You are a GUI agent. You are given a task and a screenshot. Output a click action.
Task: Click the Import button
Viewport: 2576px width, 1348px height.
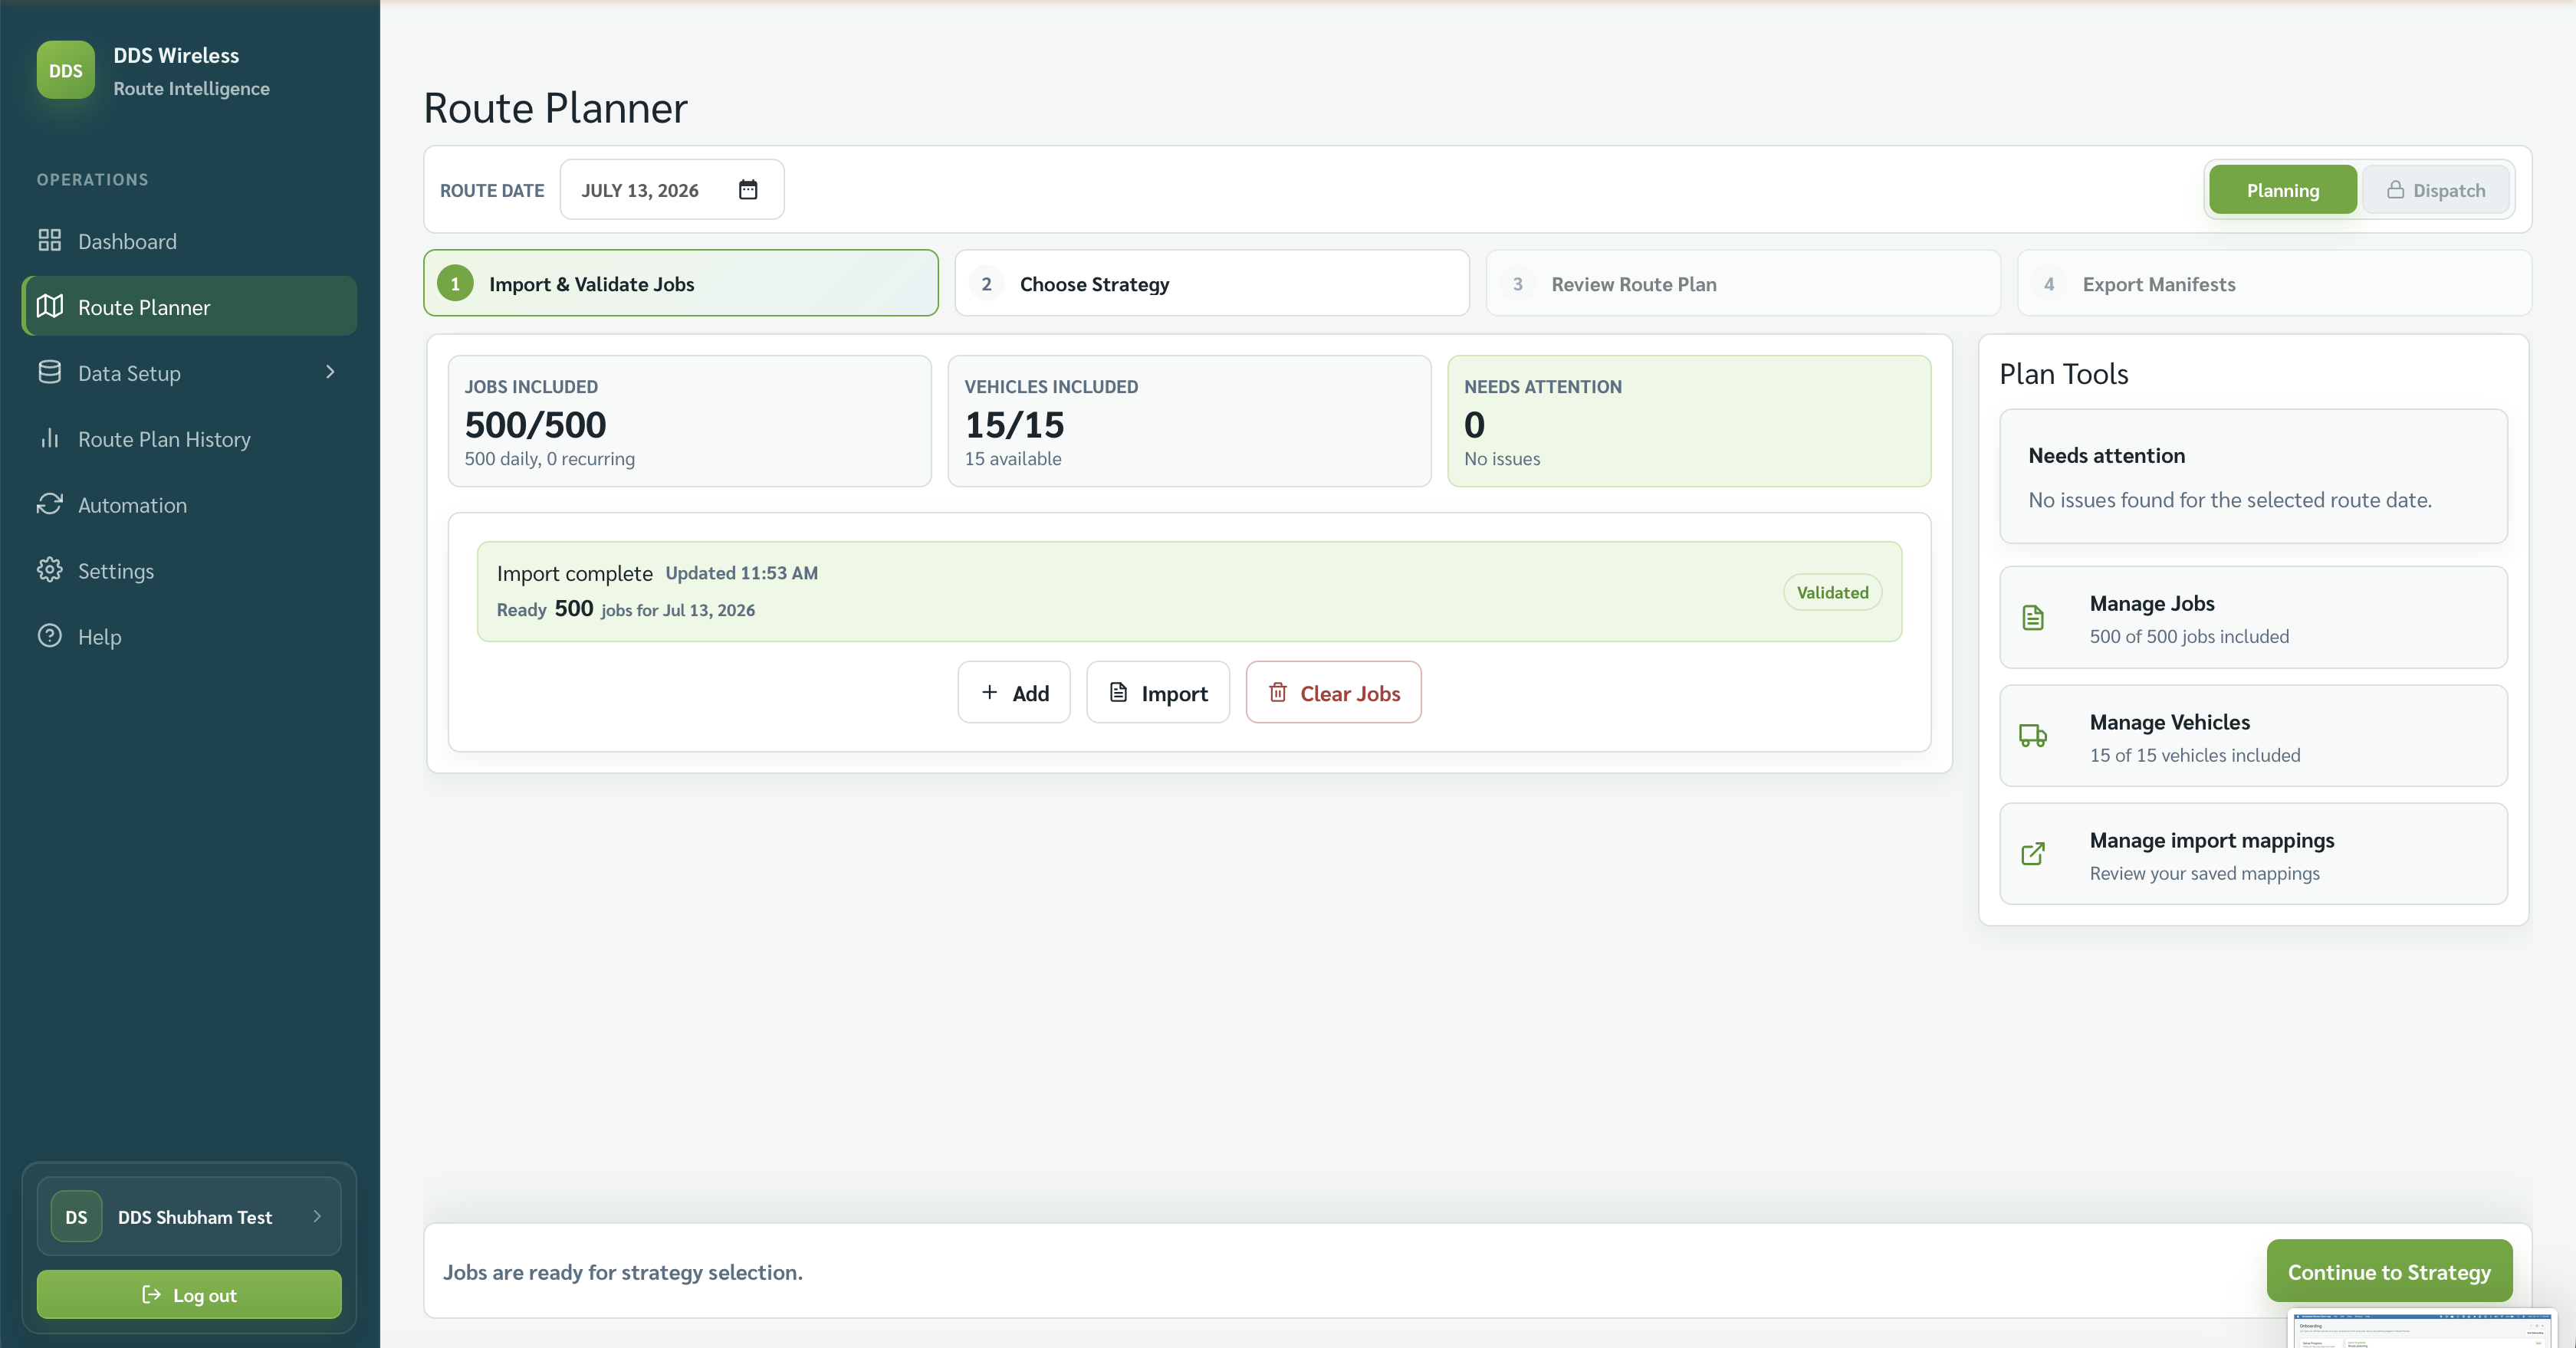pyautogui.click(x=1158, y=693)
